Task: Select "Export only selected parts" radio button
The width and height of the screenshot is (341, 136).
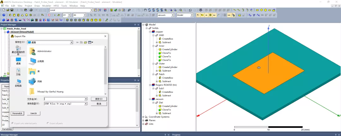Action: coord(13,123)
